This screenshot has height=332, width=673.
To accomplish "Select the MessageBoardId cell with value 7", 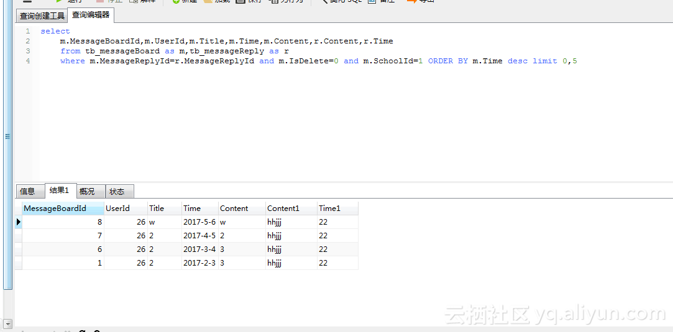I will tap(63, 236).
